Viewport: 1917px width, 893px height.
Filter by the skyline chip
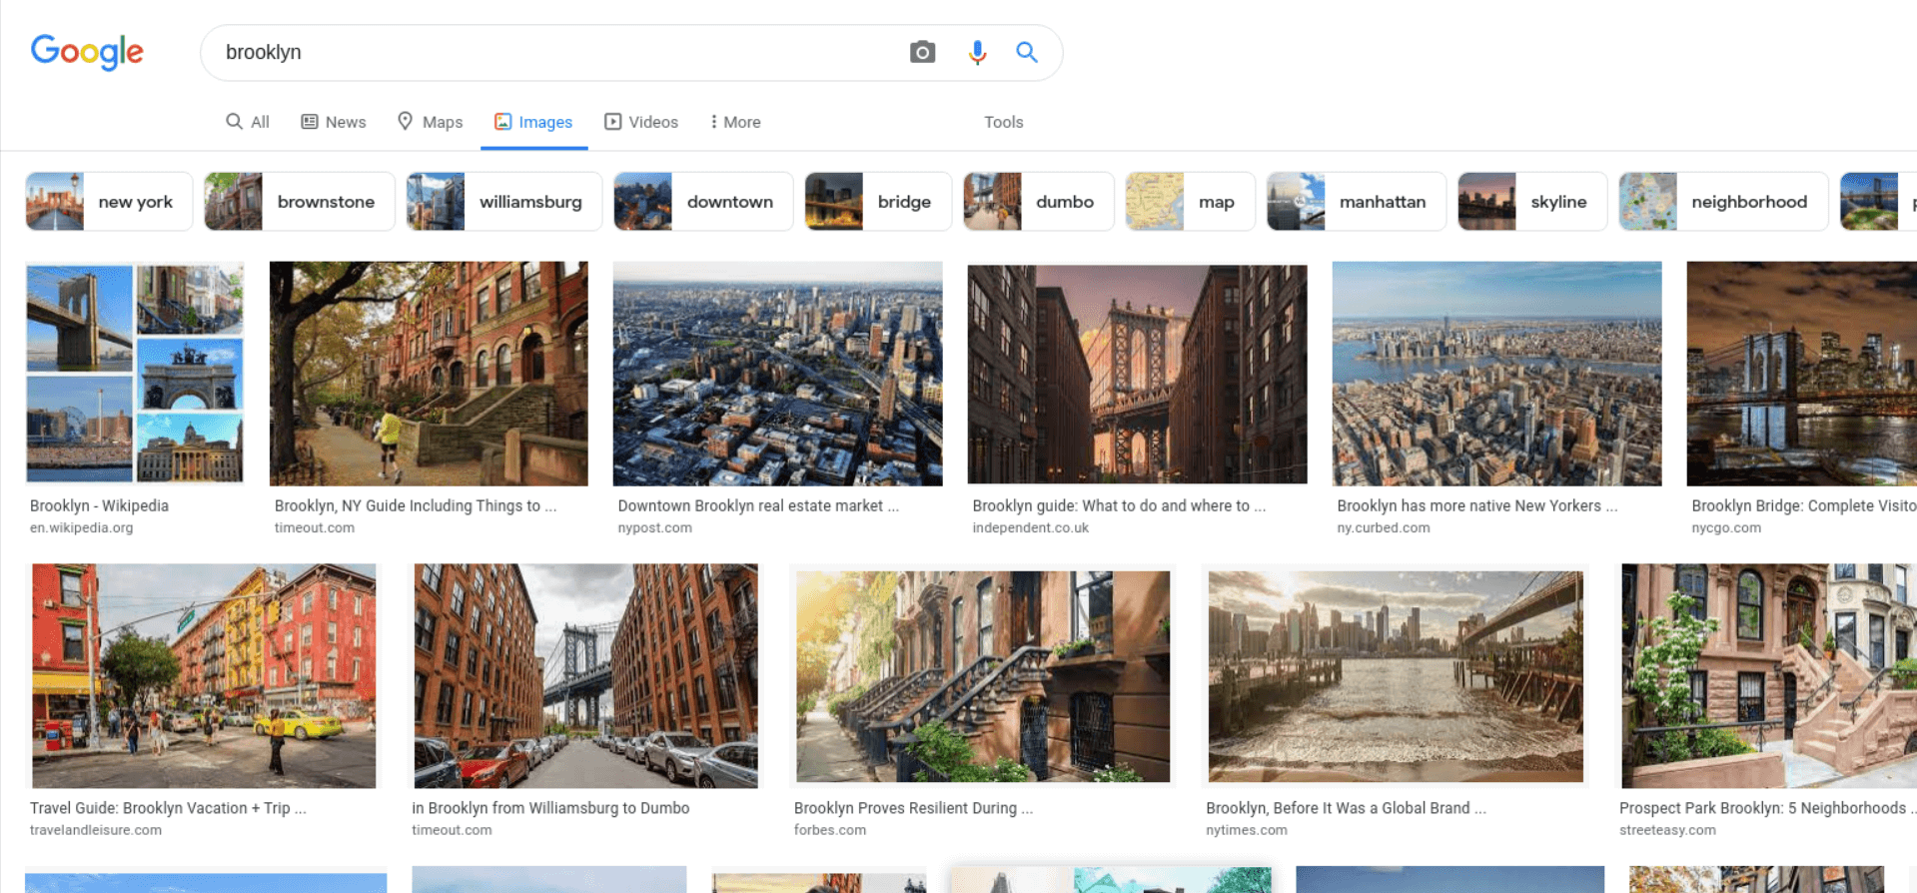coord(1532,201)
